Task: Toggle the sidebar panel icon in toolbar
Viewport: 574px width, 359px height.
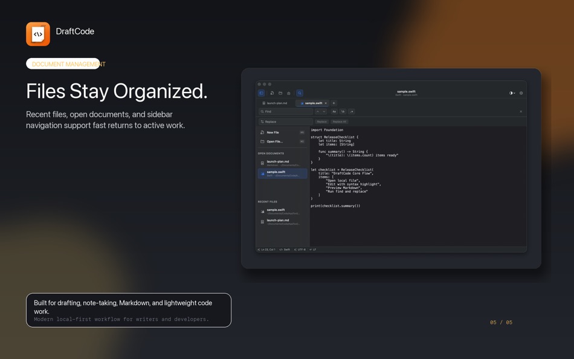Action: (x=262, y=93)
